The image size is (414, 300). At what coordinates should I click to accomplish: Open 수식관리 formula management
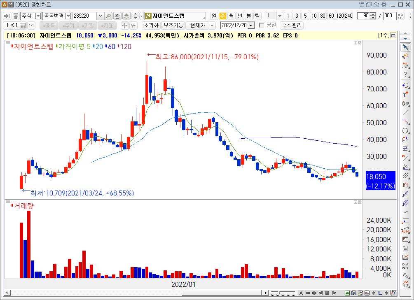[x=292, y=26]
